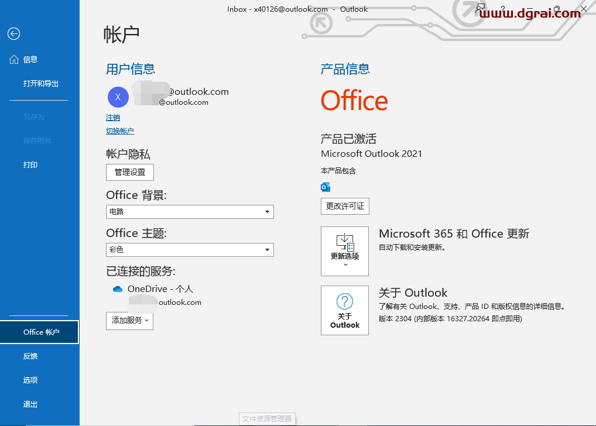Click the 管理设置 button
The height and width of the screenshot is (426, 596).
(130, 172)
